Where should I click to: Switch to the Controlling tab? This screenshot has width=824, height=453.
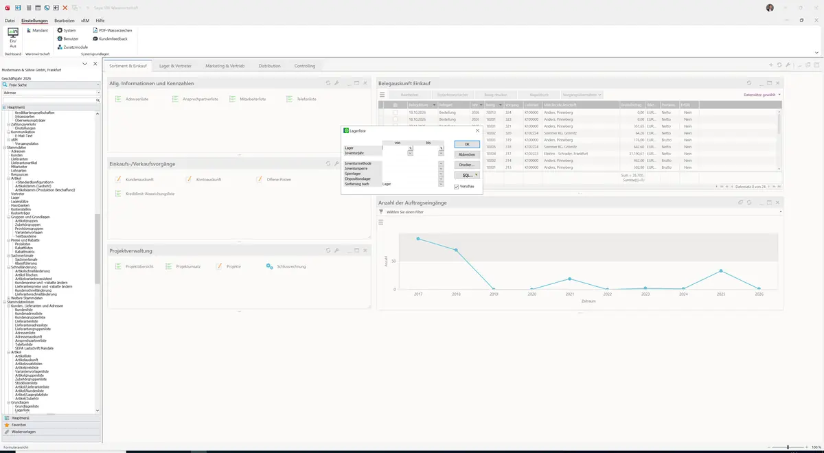coord(305,66)
